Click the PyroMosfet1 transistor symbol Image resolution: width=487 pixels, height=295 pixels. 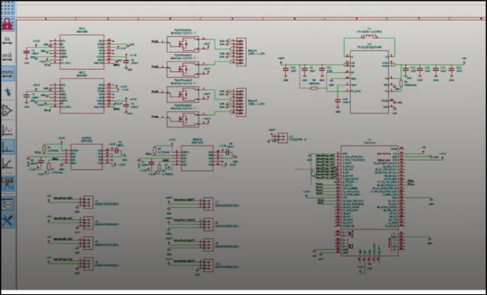coord(183,44)
